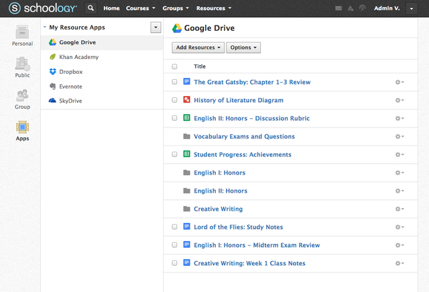Click the Khan Academy leaf icon
The height and width of the screenshot is (292, 429).
pyautogui.click(x=52, y=57)
